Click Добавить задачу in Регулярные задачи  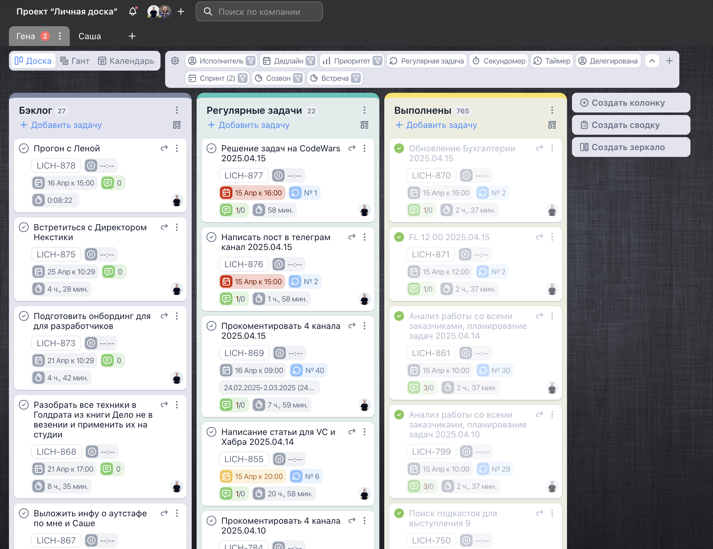[248, 125]
